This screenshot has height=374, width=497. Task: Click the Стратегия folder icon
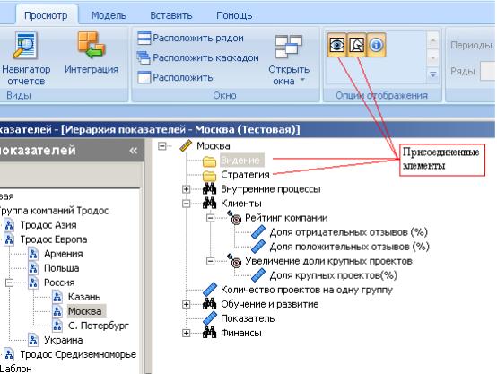click(x=209, y=175)
